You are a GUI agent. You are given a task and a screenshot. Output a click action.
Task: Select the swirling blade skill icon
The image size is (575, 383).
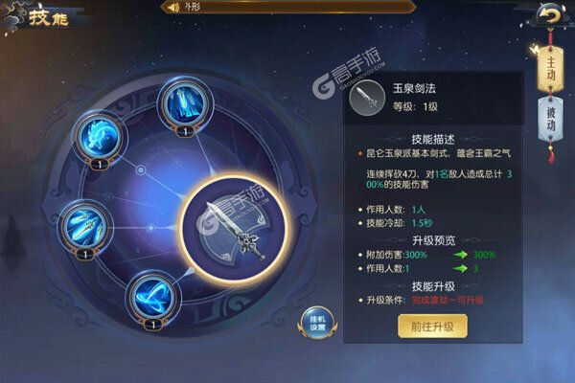153,297
